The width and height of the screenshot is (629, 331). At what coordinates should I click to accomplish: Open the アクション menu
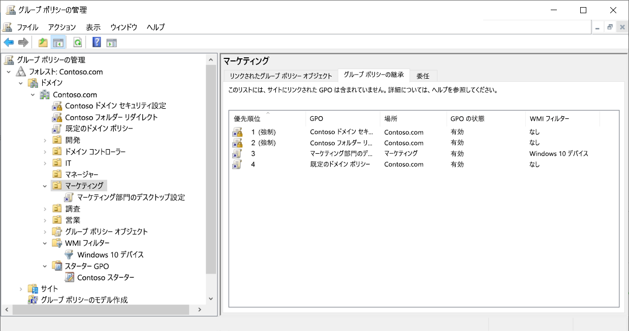(62, 27)
